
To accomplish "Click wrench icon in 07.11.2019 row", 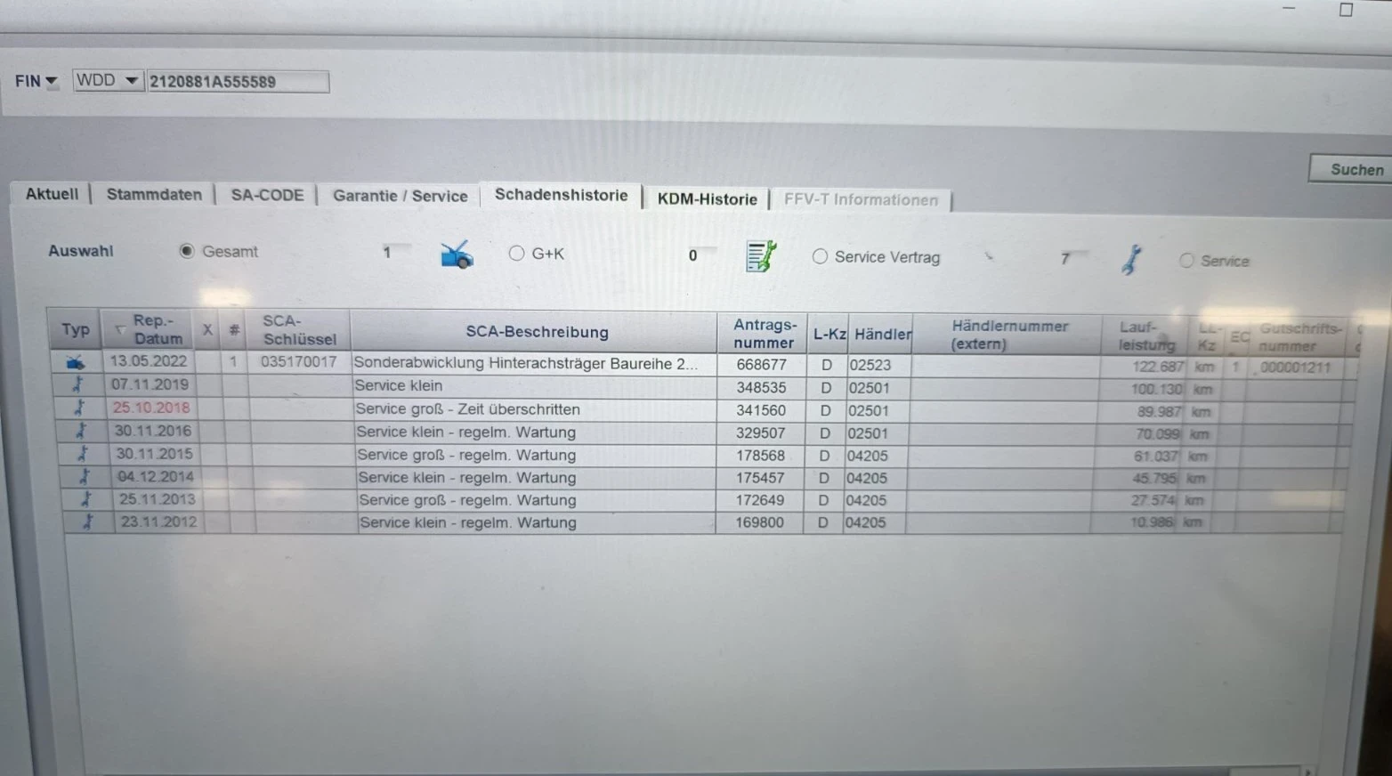I will 77,384.
